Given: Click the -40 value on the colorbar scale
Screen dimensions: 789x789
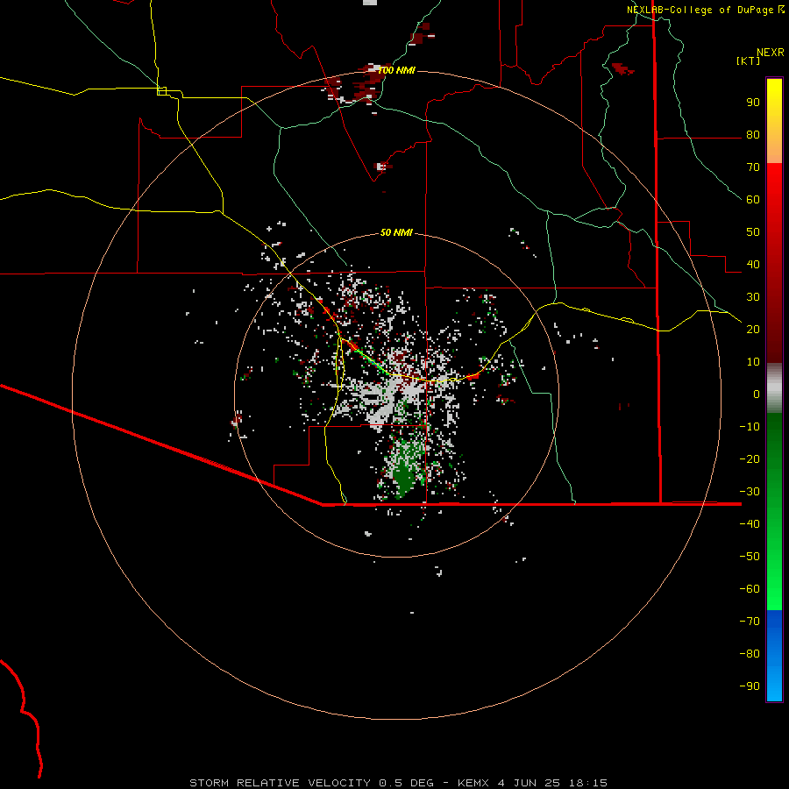Looking at the screenshot, I should point(750,524).
